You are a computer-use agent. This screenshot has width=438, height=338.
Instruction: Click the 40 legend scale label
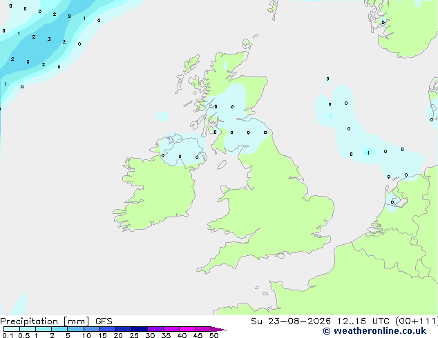tap(182, 335)
